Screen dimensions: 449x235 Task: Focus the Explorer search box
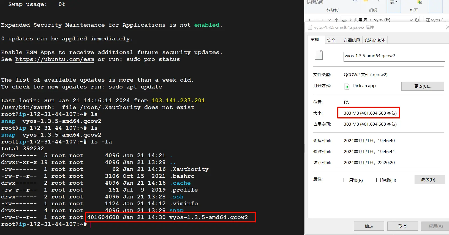pyautogui.click(x=436, y=20)
